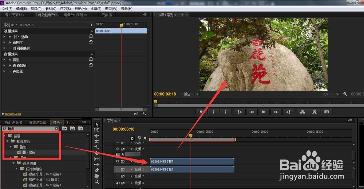This screenshot has height=189, width=364.
Task: Switch to the 媒体浏览器 tab
Action: tap(37, 122)
